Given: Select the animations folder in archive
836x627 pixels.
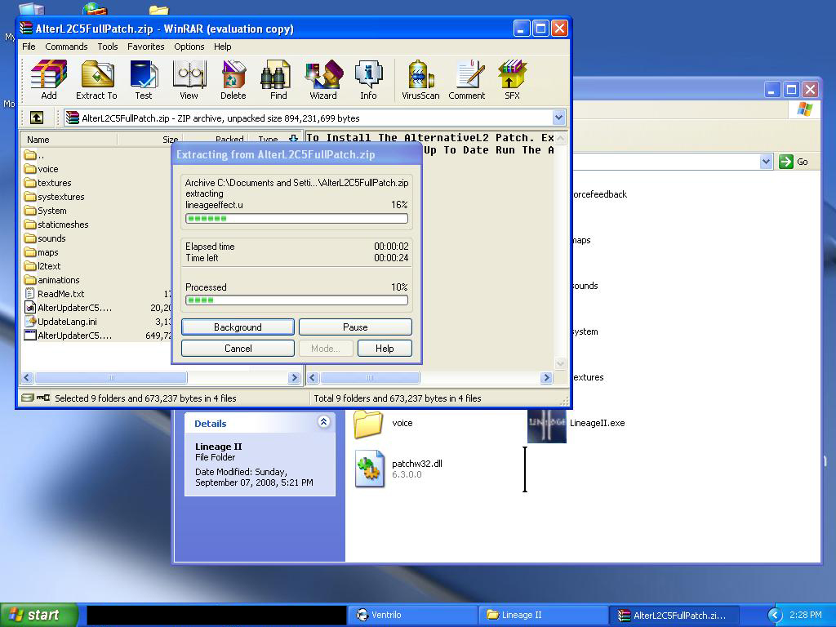Looking at the screenshot, I should click(51, 280).
